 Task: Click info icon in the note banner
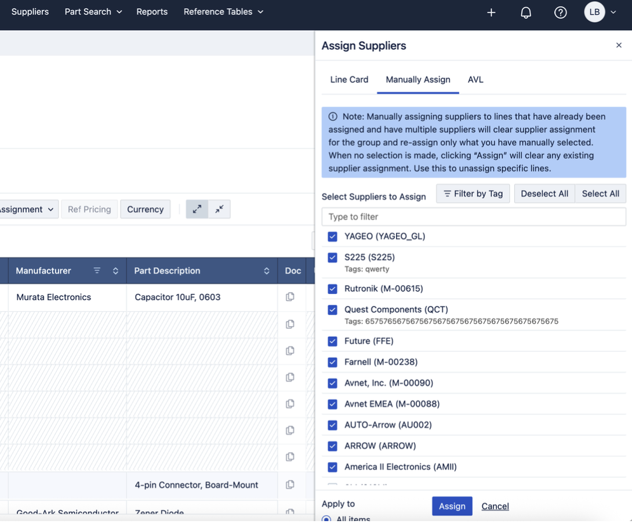click(333, 117)
